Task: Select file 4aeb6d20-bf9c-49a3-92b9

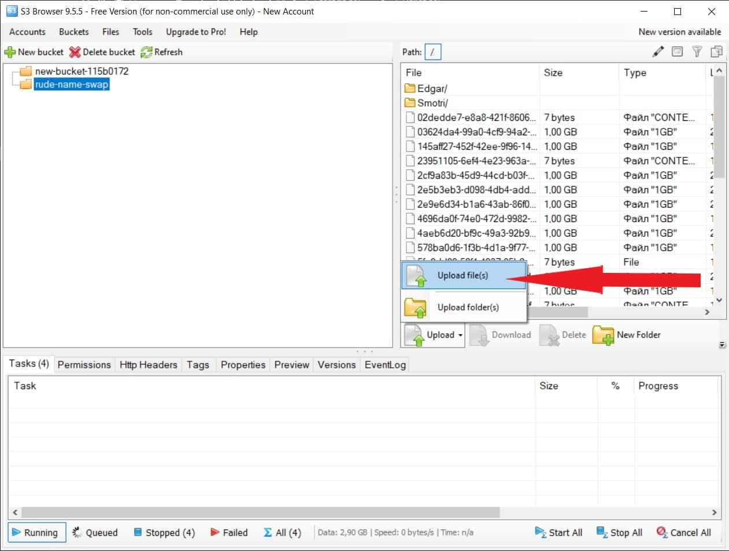Action: [471, 233]
